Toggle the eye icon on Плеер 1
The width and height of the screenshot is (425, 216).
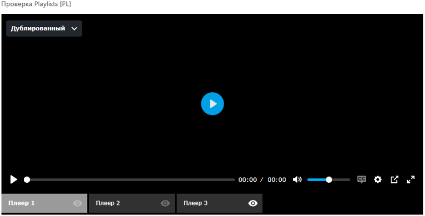pos(77,203)
